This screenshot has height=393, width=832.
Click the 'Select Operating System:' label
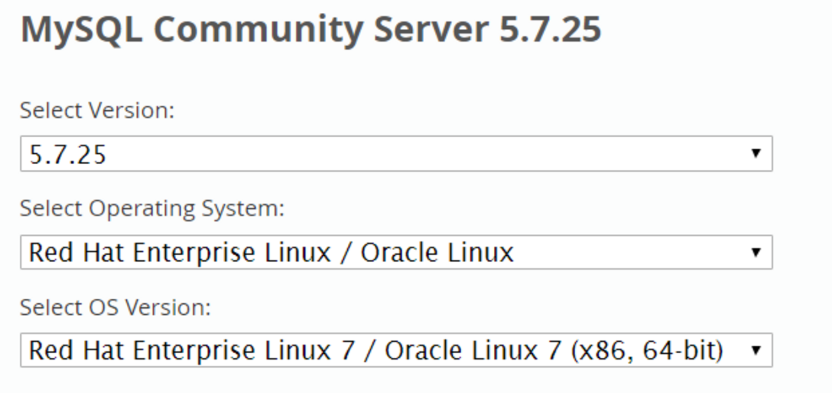point(152,209)
